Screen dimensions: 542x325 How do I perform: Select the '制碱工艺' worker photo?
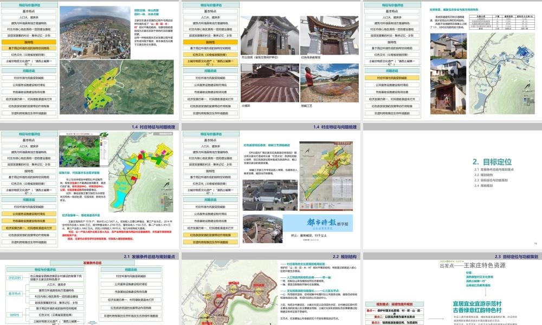[x=330, y=83]
